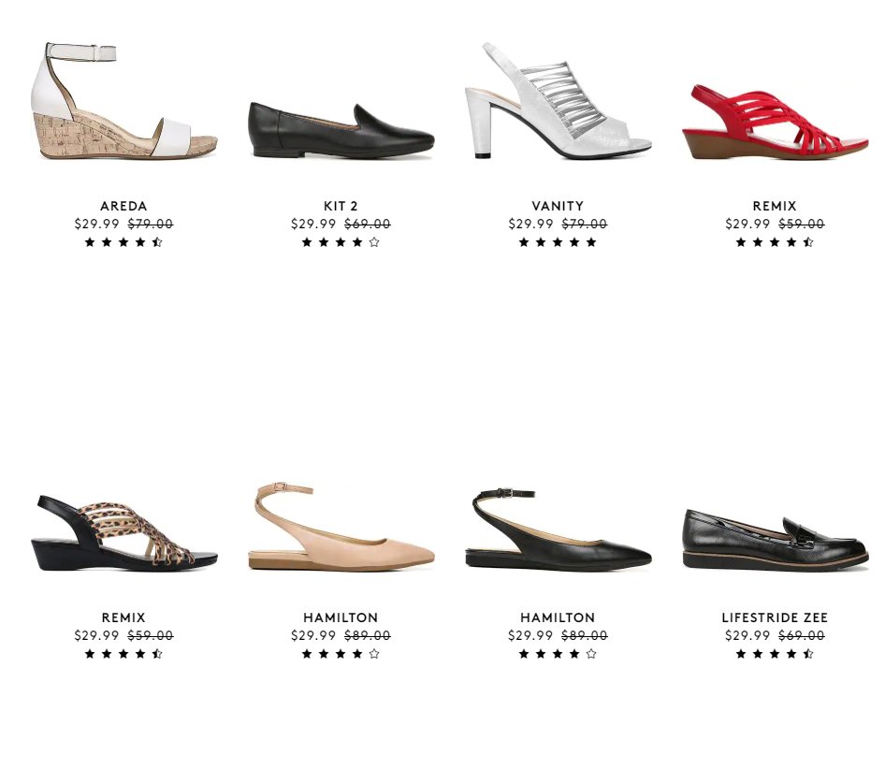The image size is (885, 784).
Task: Open the star rating for Lifestride Zee
Action: (x=775, y=654)
